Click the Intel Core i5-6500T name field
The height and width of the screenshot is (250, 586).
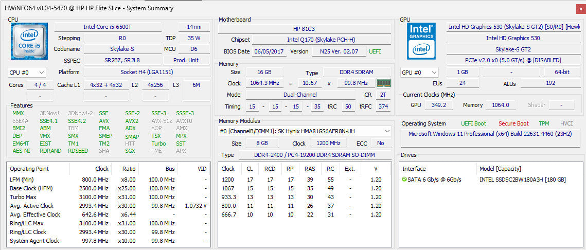pyautogui.click(x=108, y=27)
